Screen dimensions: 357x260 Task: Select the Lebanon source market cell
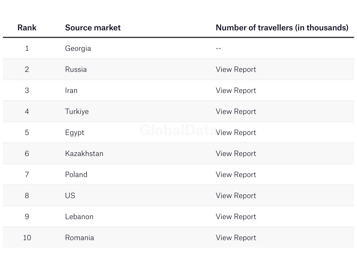tap(79, 216)
